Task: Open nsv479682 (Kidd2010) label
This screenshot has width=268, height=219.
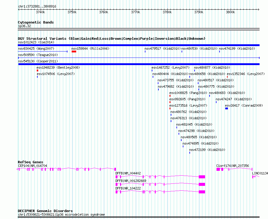Action: [176, 86]
